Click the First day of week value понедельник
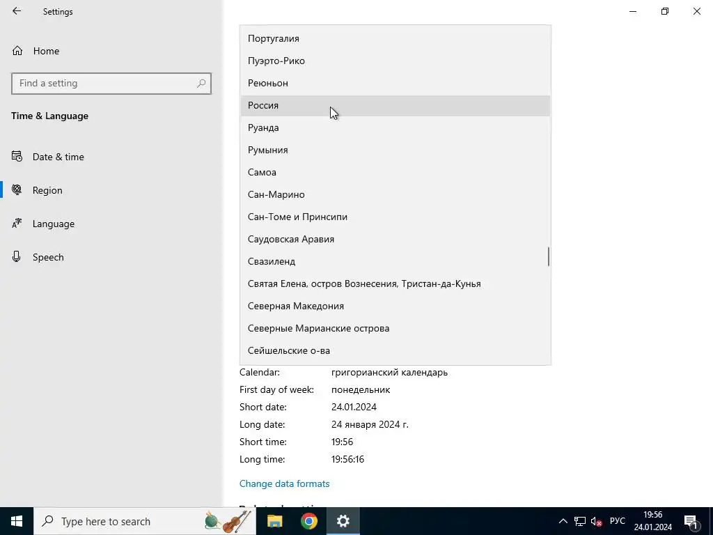Viewport: 713px width, 535px height. [361, 389]
